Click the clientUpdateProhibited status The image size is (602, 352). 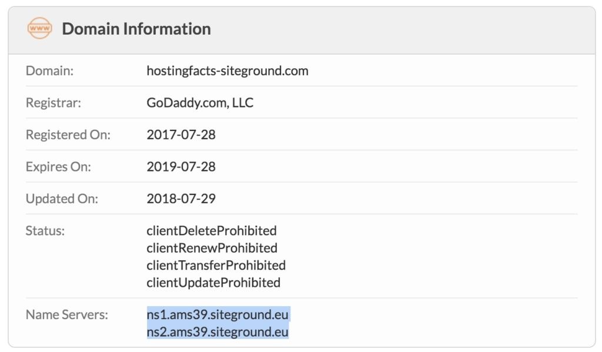point(213,283)
